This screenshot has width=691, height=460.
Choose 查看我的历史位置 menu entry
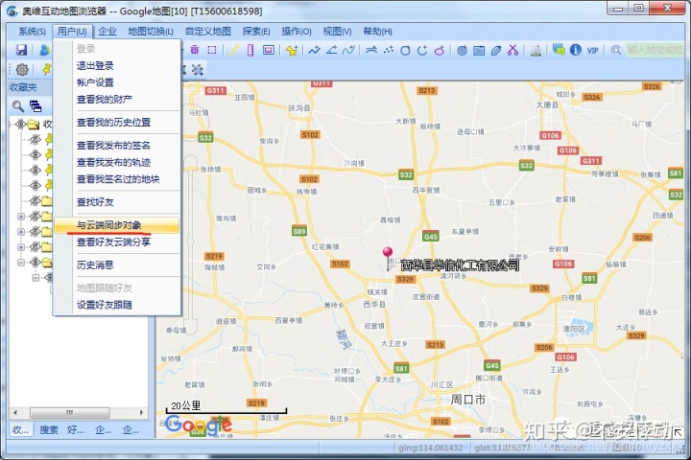coord(117,122)
